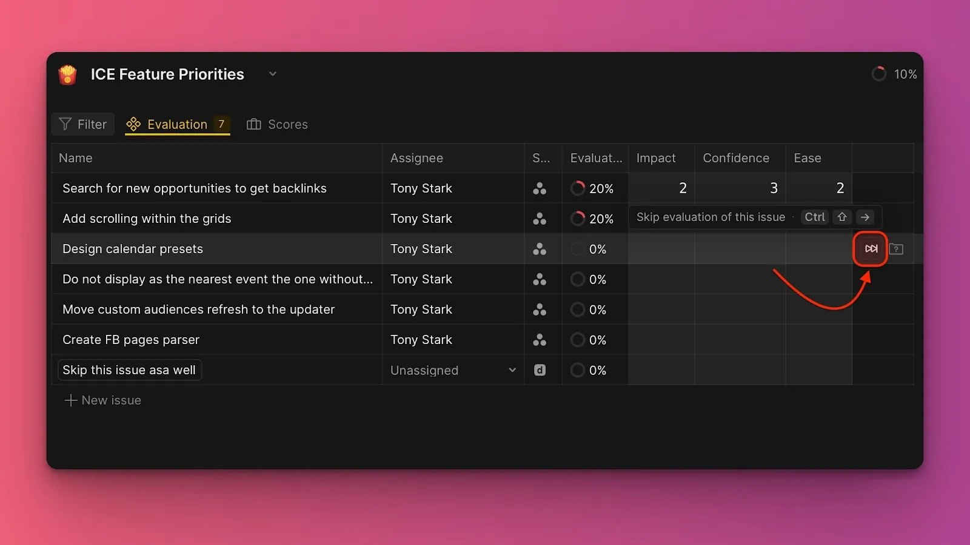Click status icon for Create FB pages parser
The image size is (970, 545).
point(539,340)
